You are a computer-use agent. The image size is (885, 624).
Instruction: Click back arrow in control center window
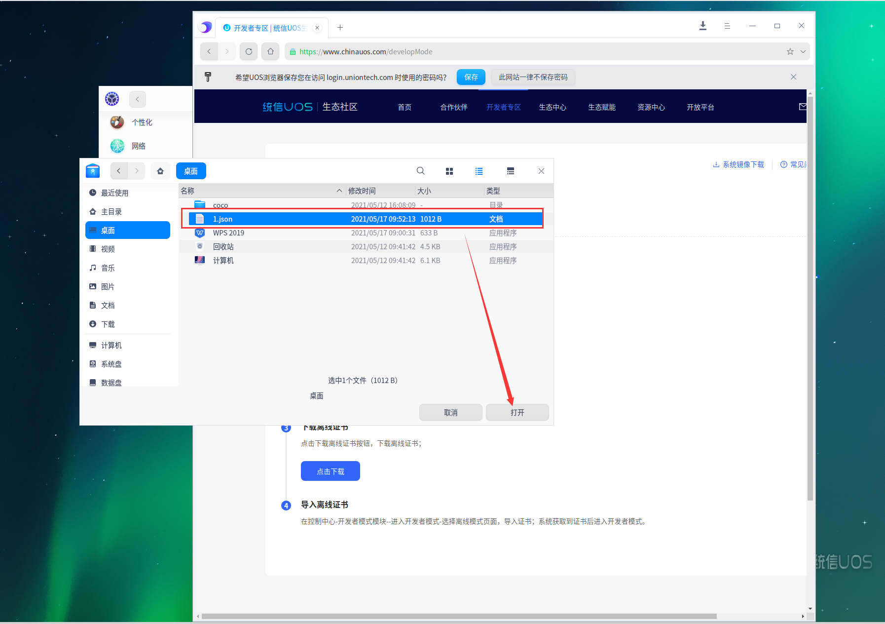(138, 99)
